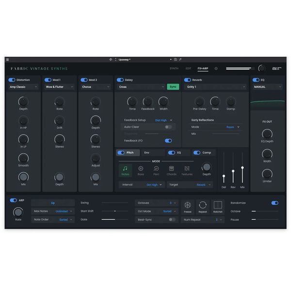The image size is (291, 291).
Task: Turn off Feedback LFO
Action: click(168, 141)
